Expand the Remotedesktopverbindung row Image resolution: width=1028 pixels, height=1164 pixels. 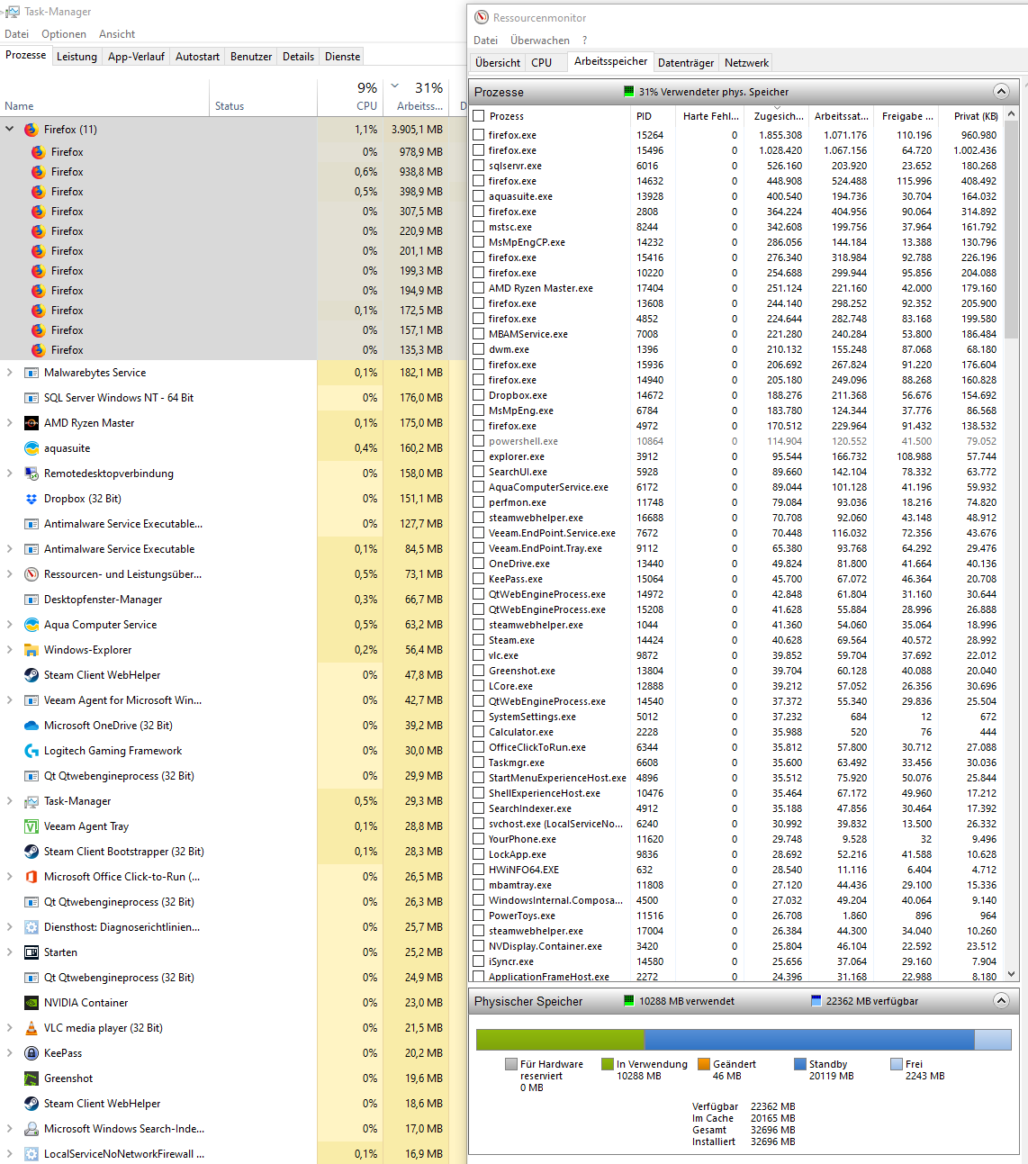click(x=10, y=474)
